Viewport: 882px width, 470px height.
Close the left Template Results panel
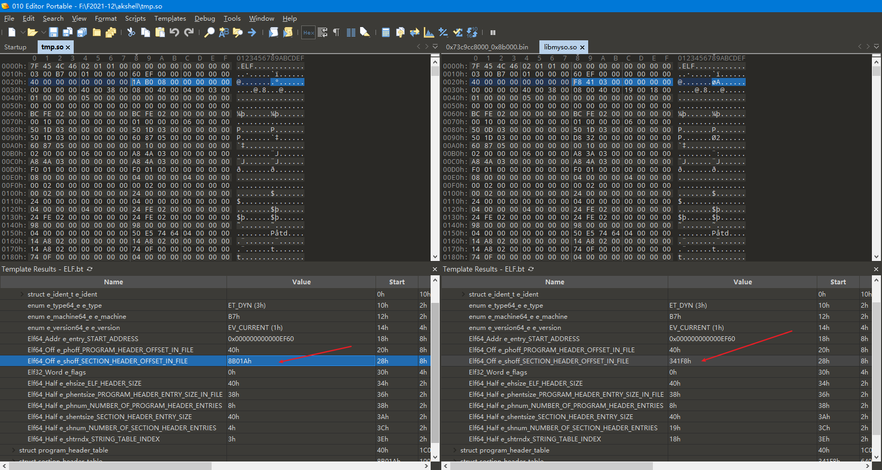coord(435,269)
